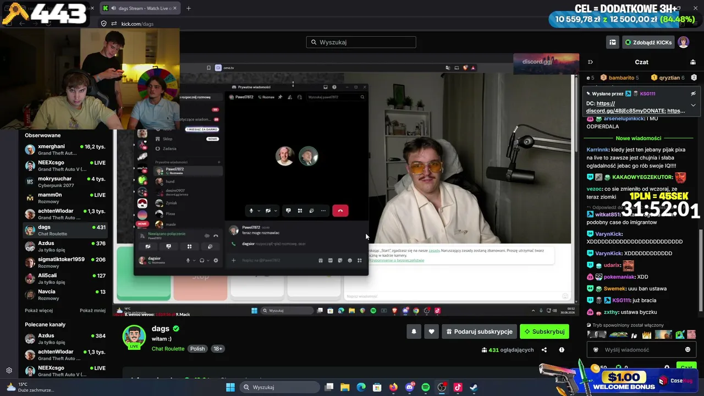Viewport: 704px width, 396px height.
Task: Open sigmatiktoker1959 channel in sidebar
Action: coord(65,262)
